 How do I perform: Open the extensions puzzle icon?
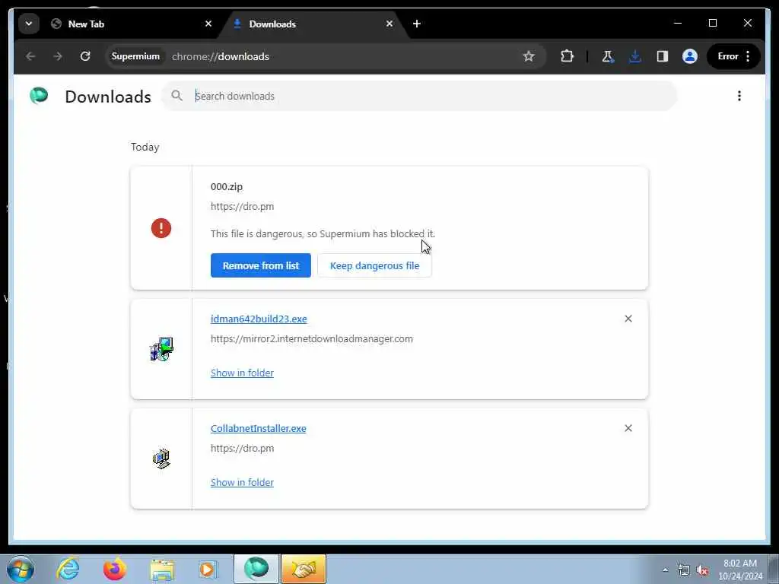tap(567, 56)
